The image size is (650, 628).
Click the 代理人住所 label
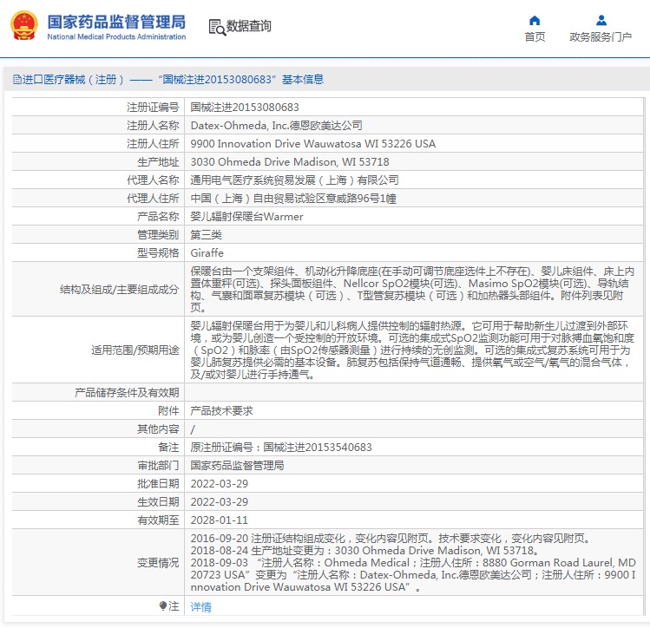(x=153, y=199)
